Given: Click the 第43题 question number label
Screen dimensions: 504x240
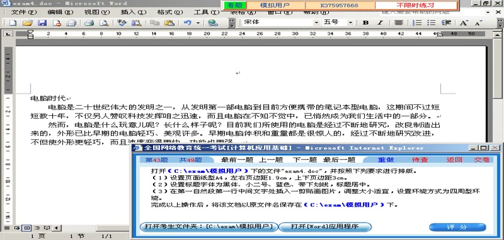Looking at the screenshot, I should tap(156, 160).
